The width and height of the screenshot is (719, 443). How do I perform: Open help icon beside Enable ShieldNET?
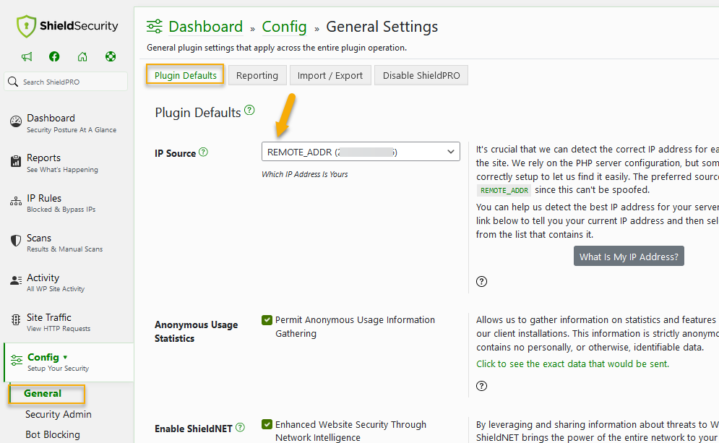click(x=240, y=427)
